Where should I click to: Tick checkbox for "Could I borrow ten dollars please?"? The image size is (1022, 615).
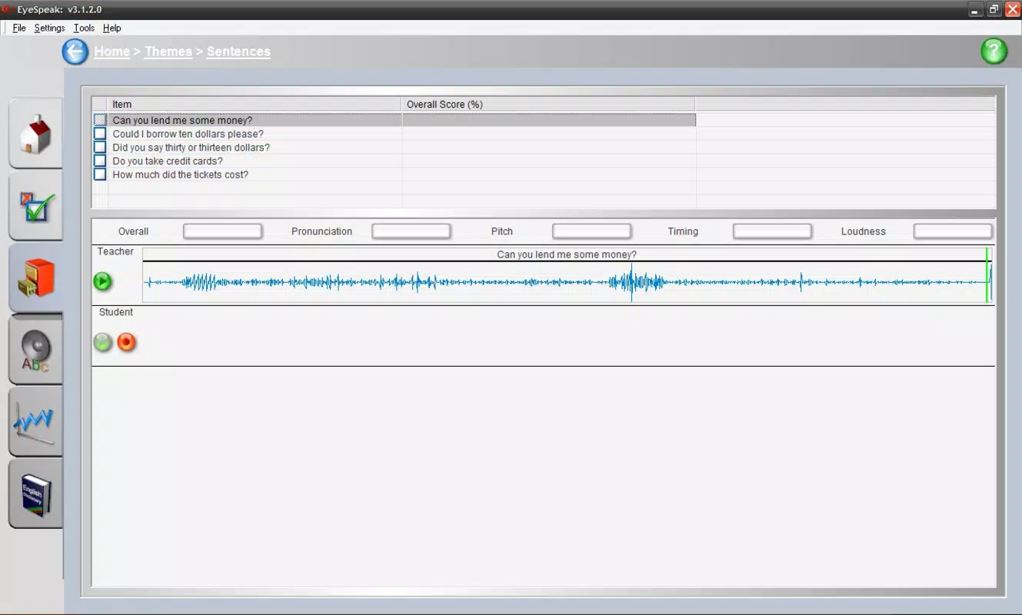point(100,134)
